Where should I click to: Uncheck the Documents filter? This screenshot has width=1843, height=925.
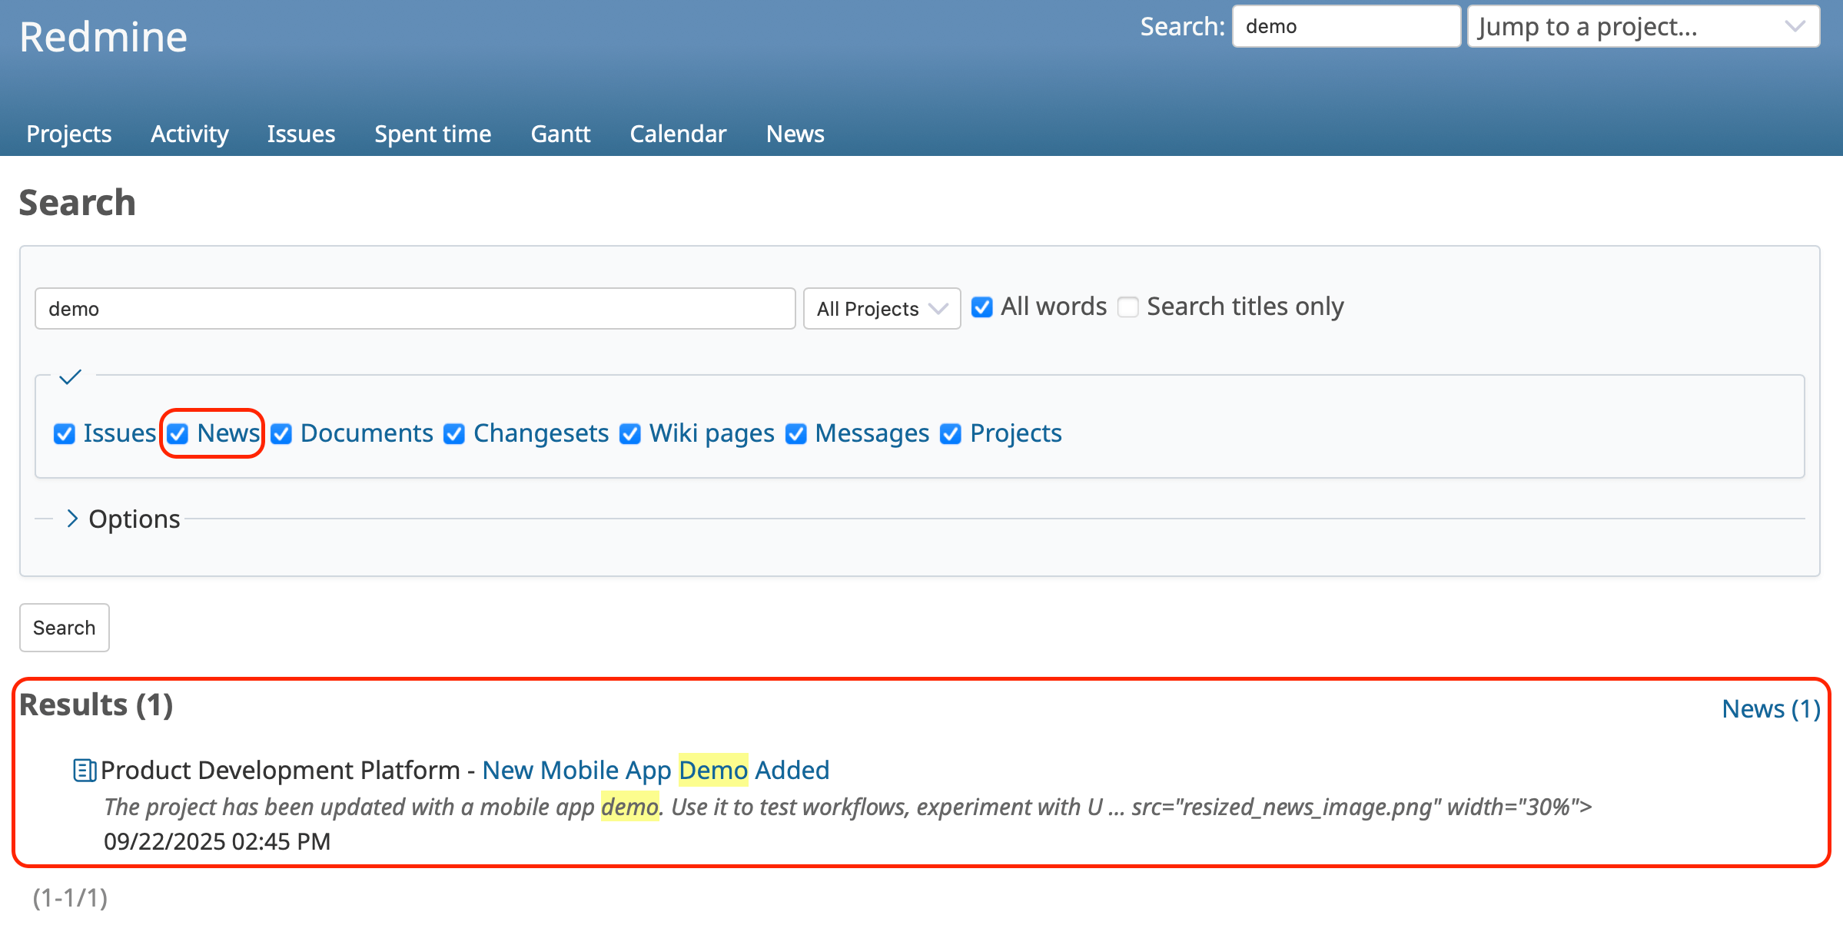coord(281,433)
